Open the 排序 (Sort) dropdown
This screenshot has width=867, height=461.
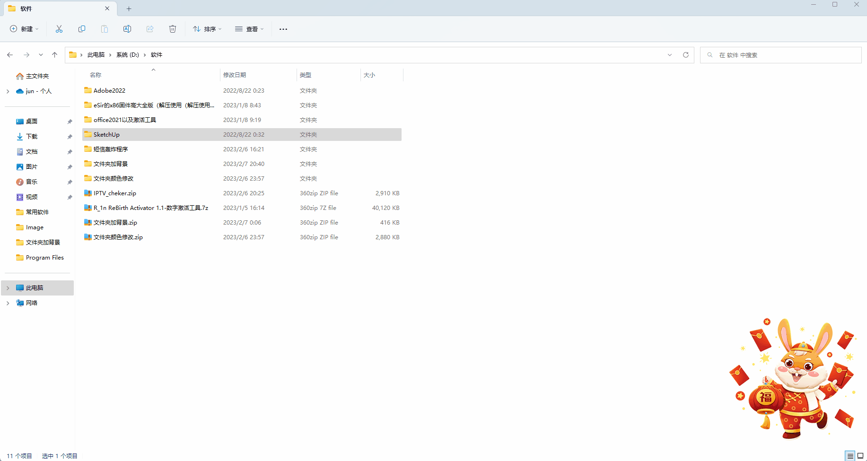click(x=207, y=29)
